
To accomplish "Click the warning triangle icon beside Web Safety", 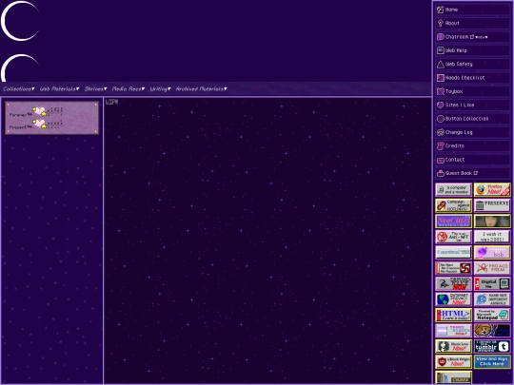I will pyautogui.click(x=441, y=65).
